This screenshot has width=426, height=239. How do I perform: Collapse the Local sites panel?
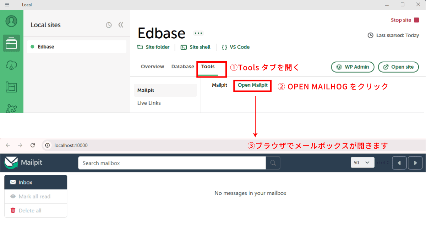click(x=121, y=25)
